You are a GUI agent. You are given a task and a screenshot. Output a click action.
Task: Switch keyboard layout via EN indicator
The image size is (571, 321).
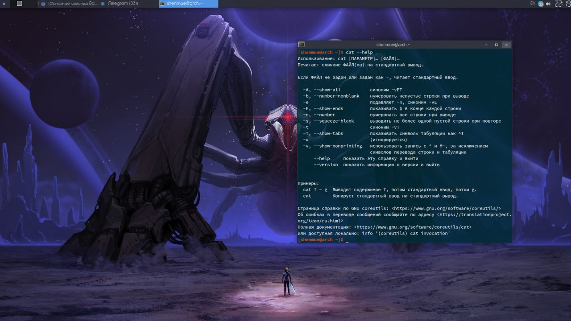(x=533, y=3)
